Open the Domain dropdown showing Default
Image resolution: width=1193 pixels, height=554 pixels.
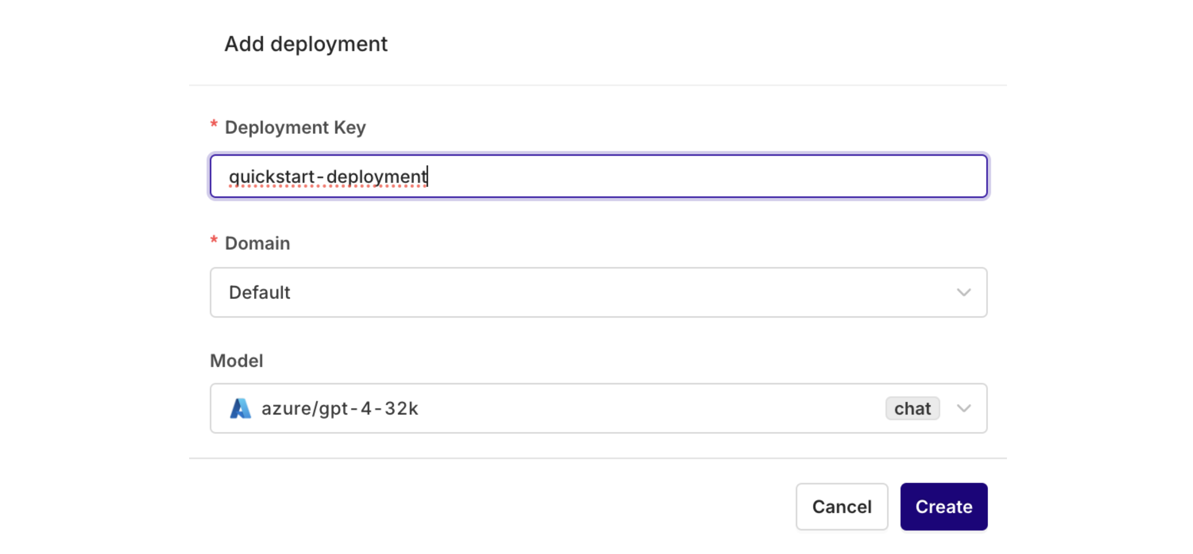point(598,292)
